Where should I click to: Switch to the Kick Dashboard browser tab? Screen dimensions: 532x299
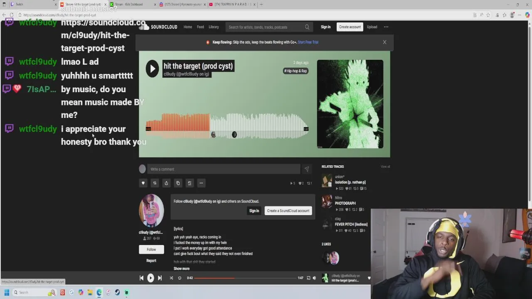coord(133,5)
